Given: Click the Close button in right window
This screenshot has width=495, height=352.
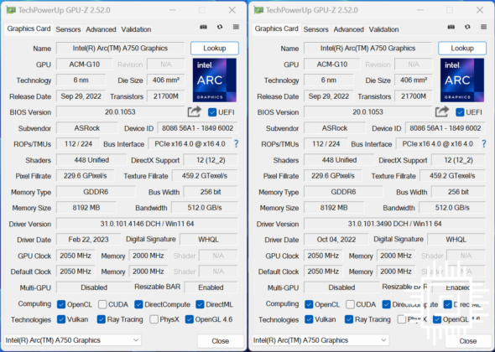Looking at the screenshot, I should point(468,341).
